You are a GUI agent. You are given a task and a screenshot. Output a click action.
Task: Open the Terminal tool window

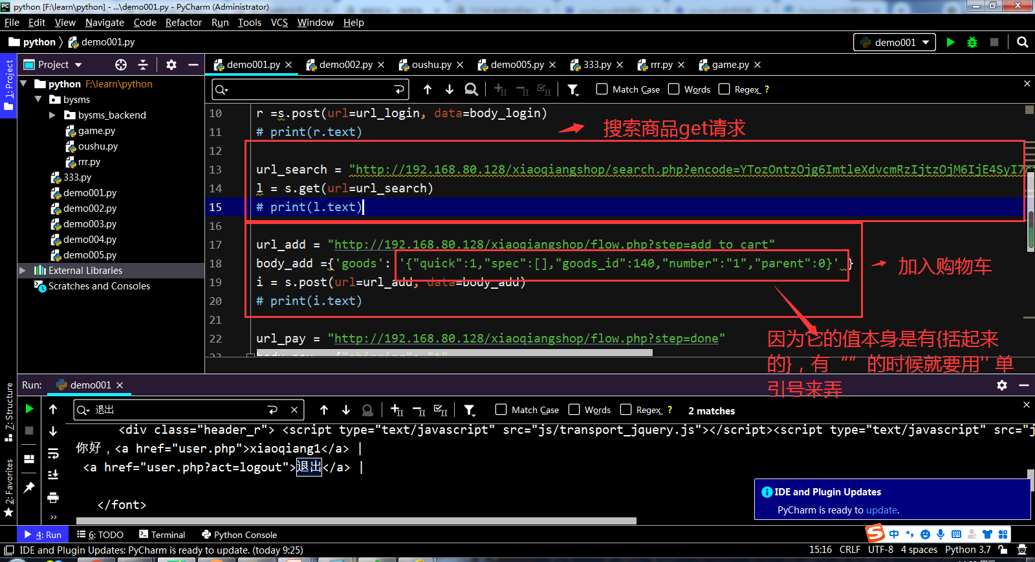coord(162,535)
